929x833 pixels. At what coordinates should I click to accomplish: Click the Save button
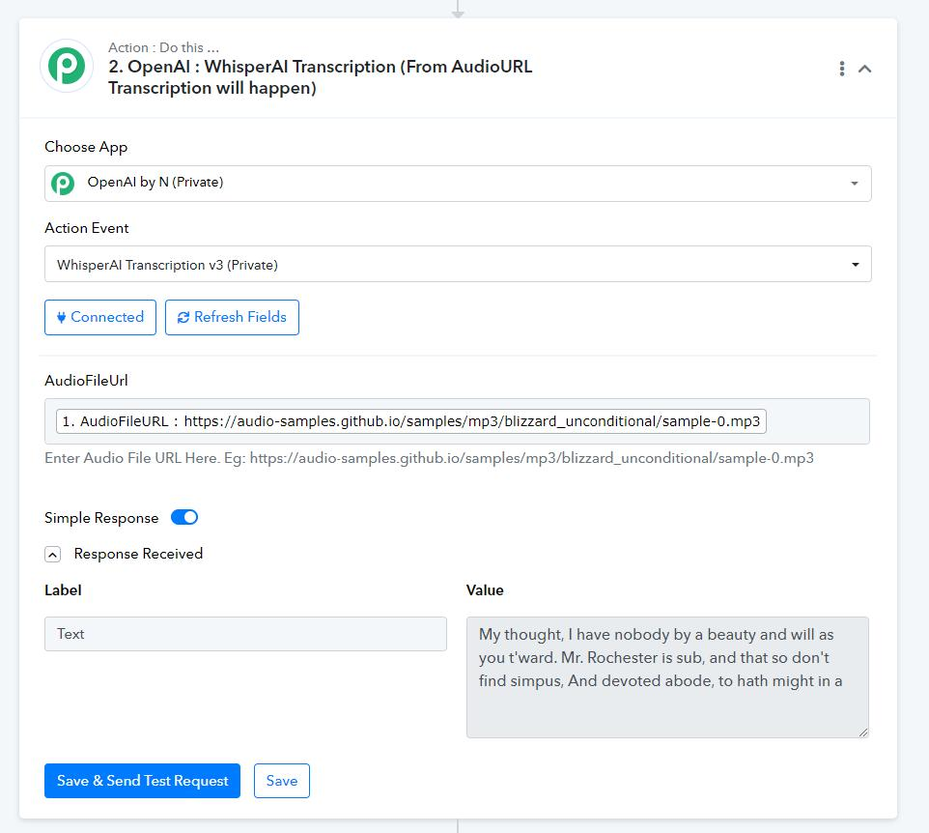[x=281, y=781]
